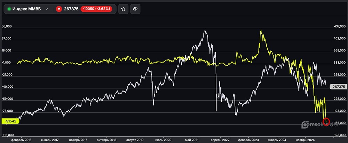The image size is (348, 143).
Task: Click the -21,000 left axis value
Action: (x=7, y=75)
